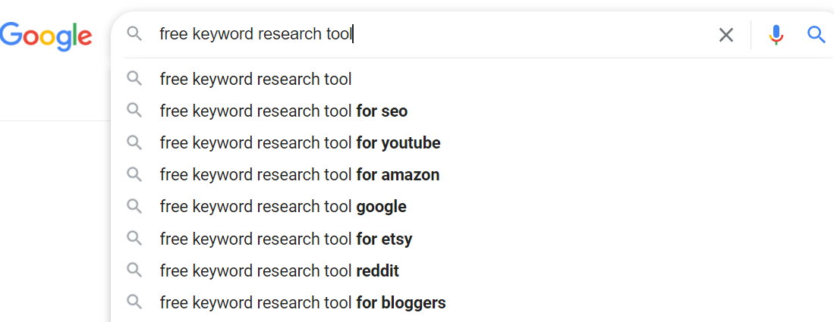Image resolution: width=834 pixels, height=322 pixels.
Task: Clear the search text with X icon
Action: pos(726,35)
